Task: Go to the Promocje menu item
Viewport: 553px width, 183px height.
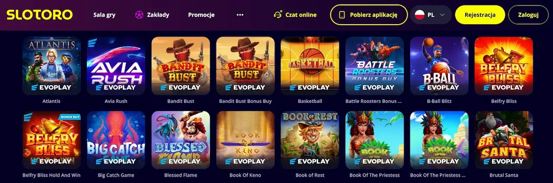Action: (x=201, y=15)
